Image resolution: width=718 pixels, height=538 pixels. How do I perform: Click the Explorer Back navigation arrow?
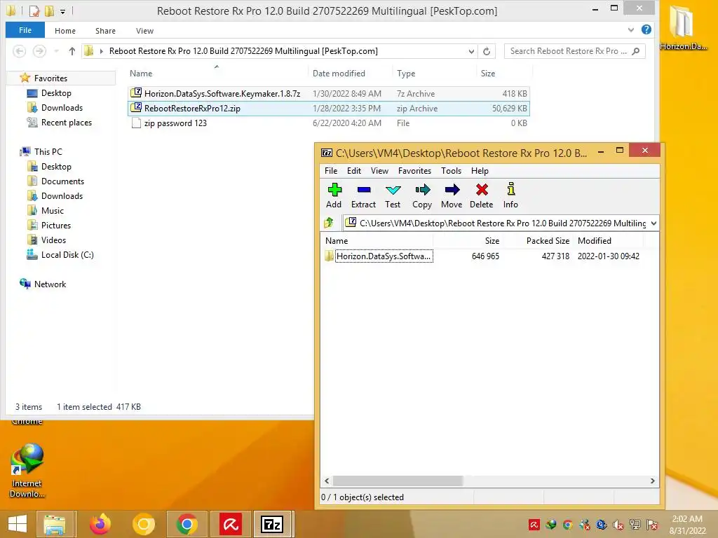(19, 51)
